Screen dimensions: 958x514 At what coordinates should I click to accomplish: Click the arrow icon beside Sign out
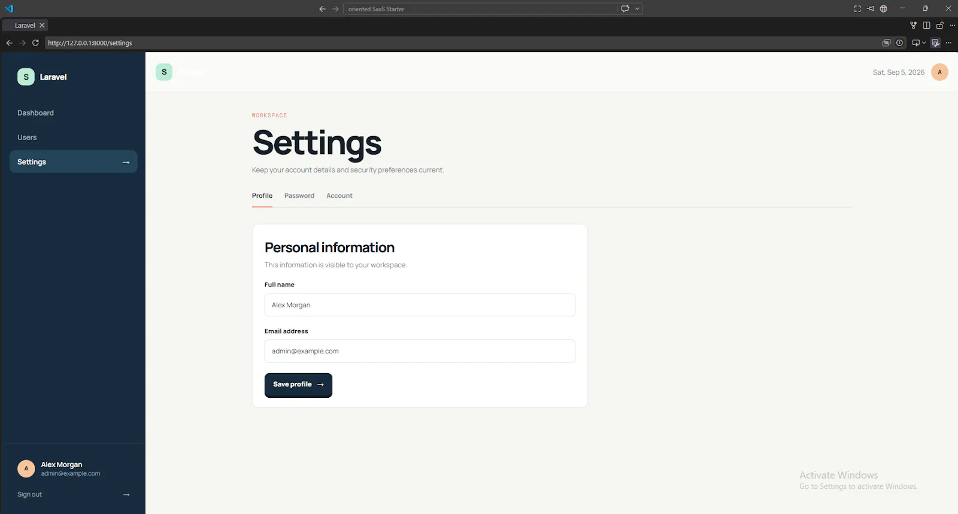pyautogui.click(x=126, y=495)
